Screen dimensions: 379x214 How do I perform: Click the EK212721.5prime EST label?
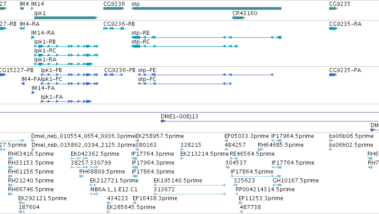(114, 181)
